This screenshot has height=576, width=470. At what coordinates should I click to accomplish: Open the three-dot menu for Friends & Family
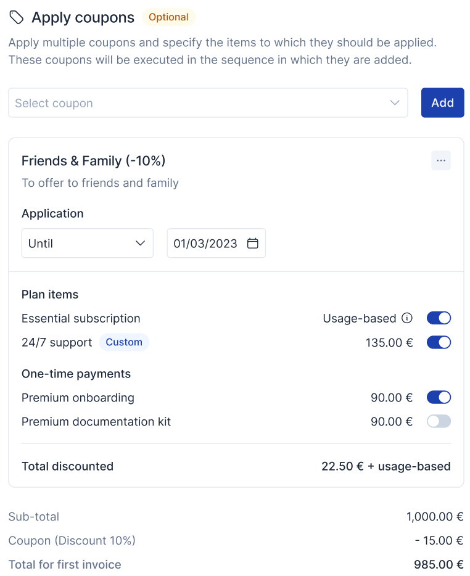pos(440,160)
